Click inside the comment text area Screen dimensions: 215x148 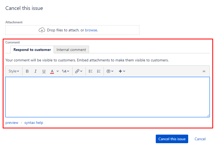point(107,97)
